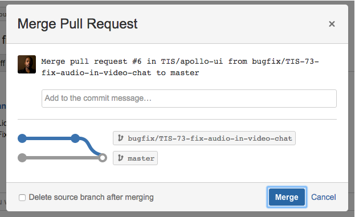Focus the Add to the commit message field

tap(189, 99)
